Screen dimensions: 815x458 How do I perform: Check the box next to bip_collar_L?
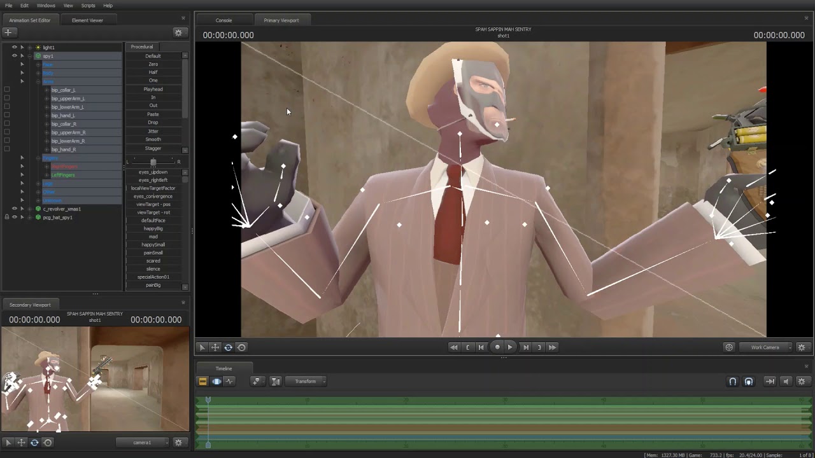point(7,90)
